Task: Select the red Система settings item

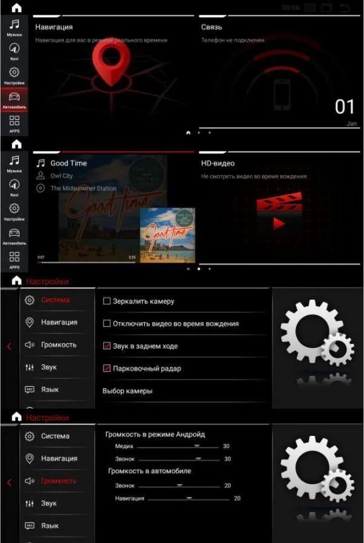Action: coord(55,300)
